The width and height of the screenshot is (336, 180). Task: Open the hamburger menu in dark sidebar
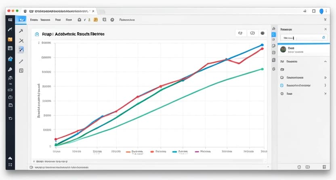[10, 19]
